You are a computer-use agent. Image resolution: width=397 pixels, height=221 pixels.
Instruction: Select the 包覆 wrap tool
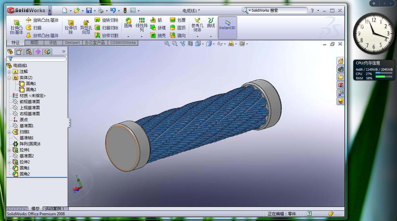(x=178, y=20)
